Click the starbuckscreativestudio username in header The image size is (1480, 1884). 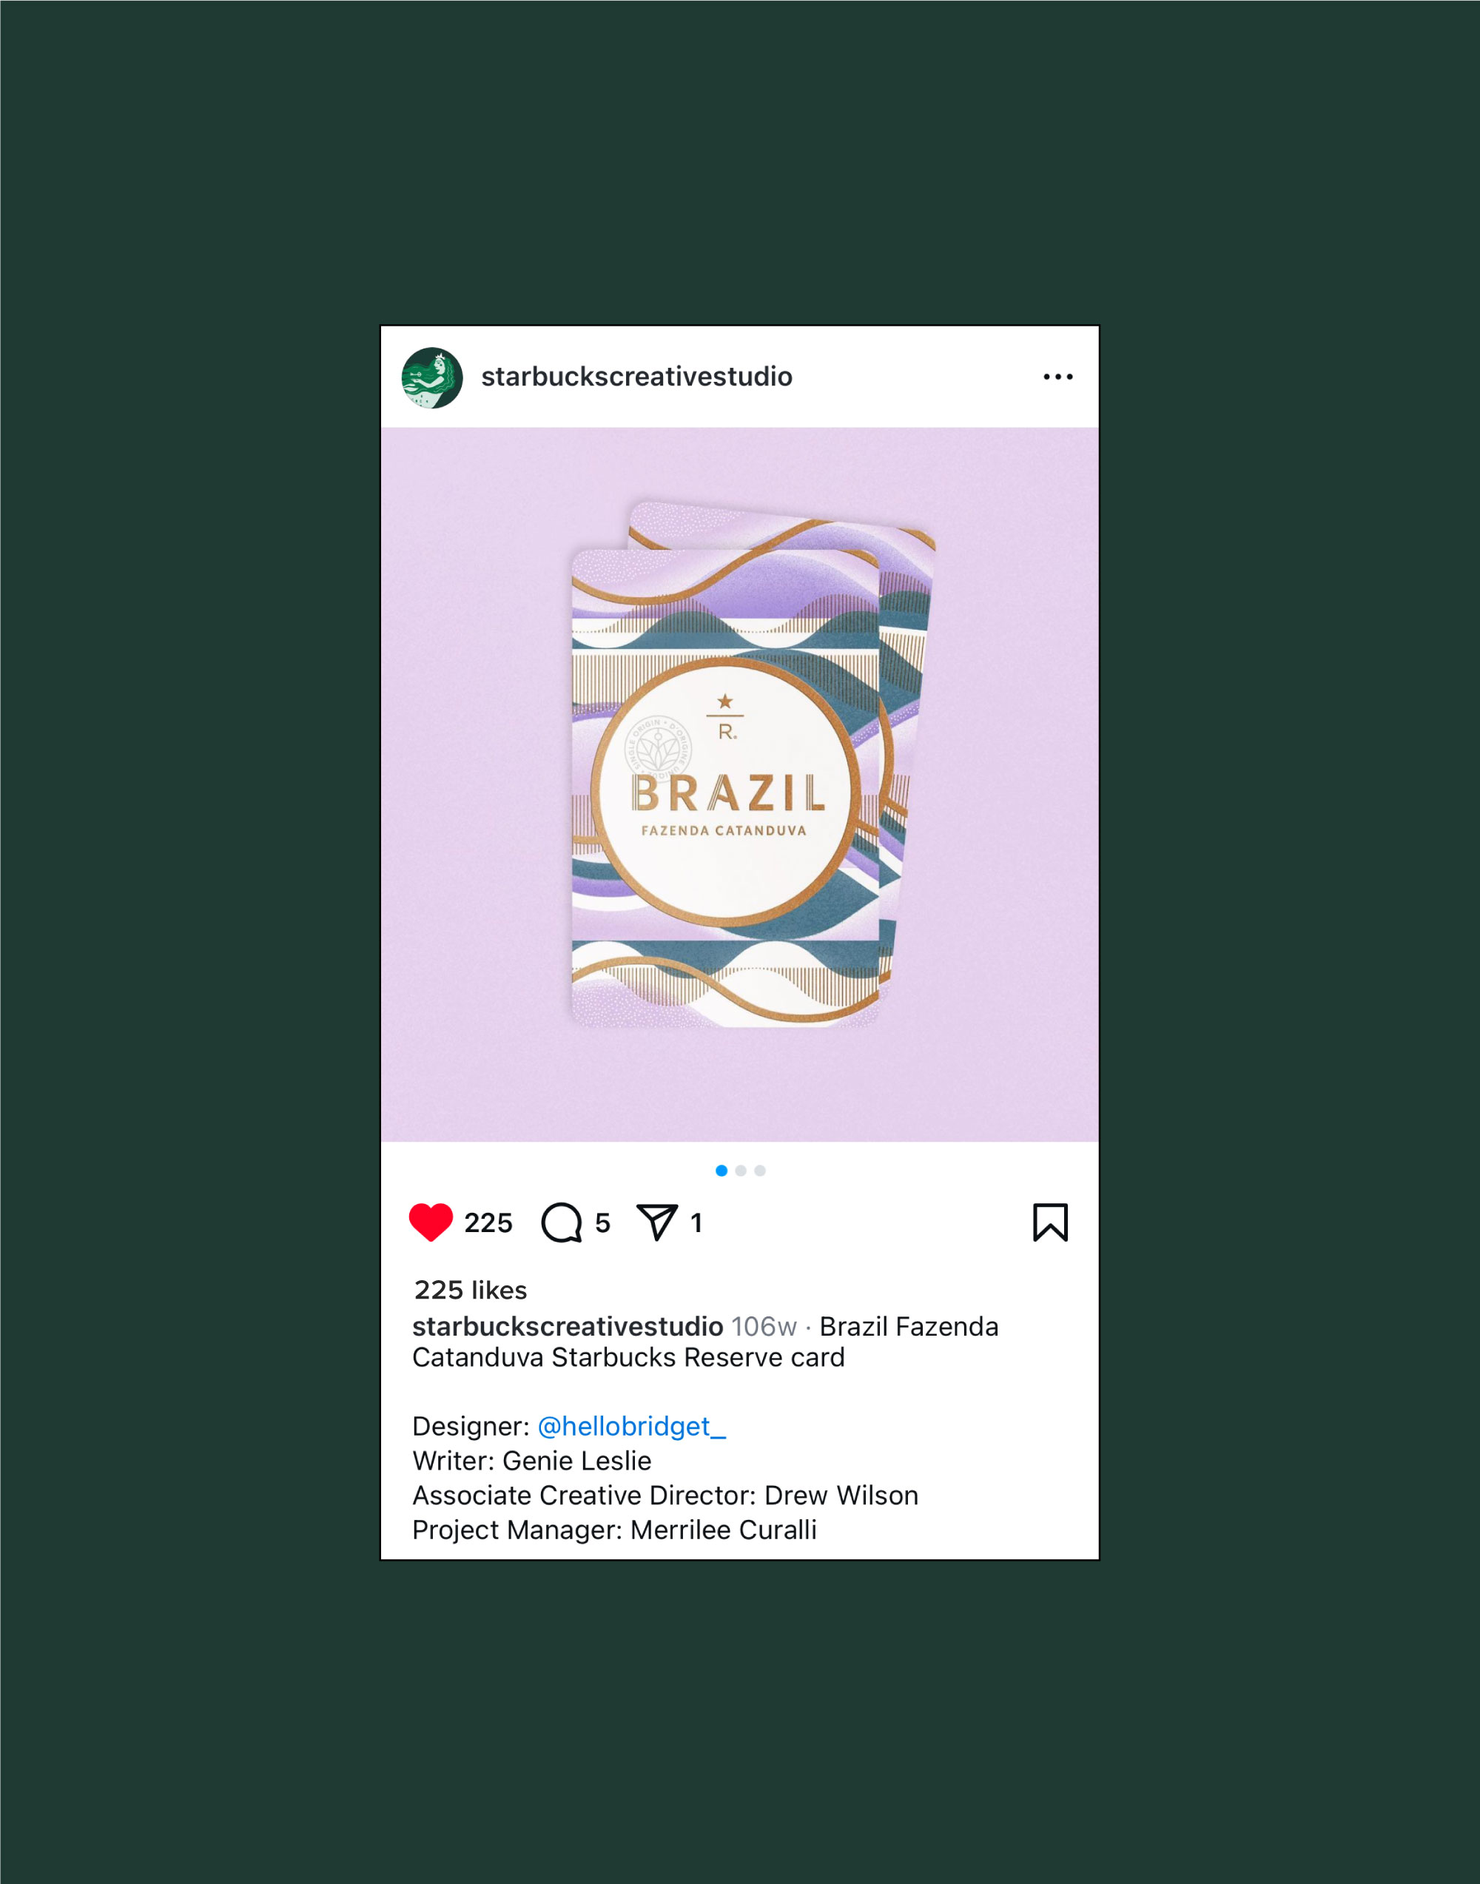(637, 377)
